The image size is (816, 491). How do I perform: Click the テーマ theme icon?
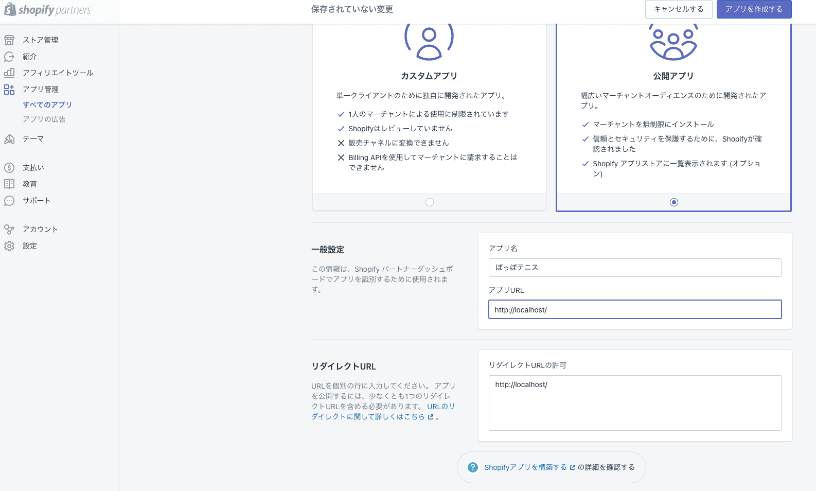(x=9, y=138)
